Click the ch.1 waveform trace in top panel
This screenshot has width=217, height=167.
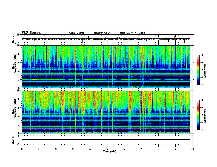105,39
